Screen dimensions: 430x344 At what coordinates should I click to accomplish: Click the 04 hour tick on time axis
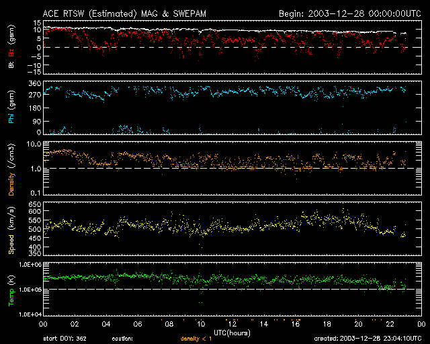[x=105, y=324]
